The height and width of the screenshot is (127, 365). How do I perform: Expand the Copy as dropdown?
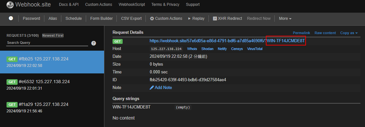(349, 33)
